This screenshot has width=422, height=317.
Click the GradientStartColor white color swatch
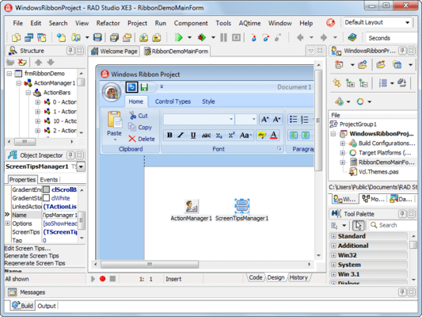click(x=46, y=198)
